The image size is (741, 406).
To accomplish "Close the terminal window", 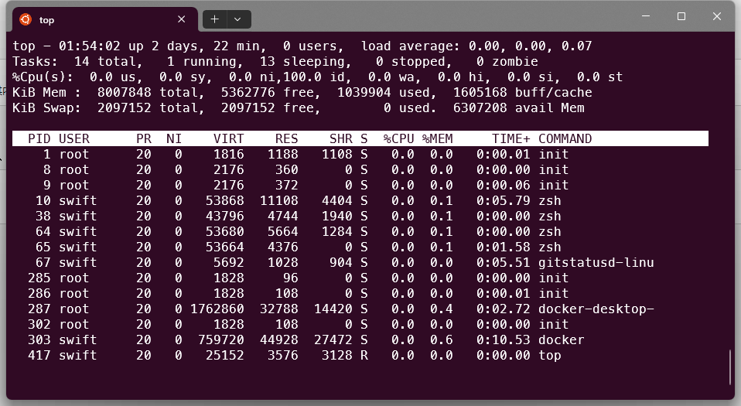I will tap(717, 16).
